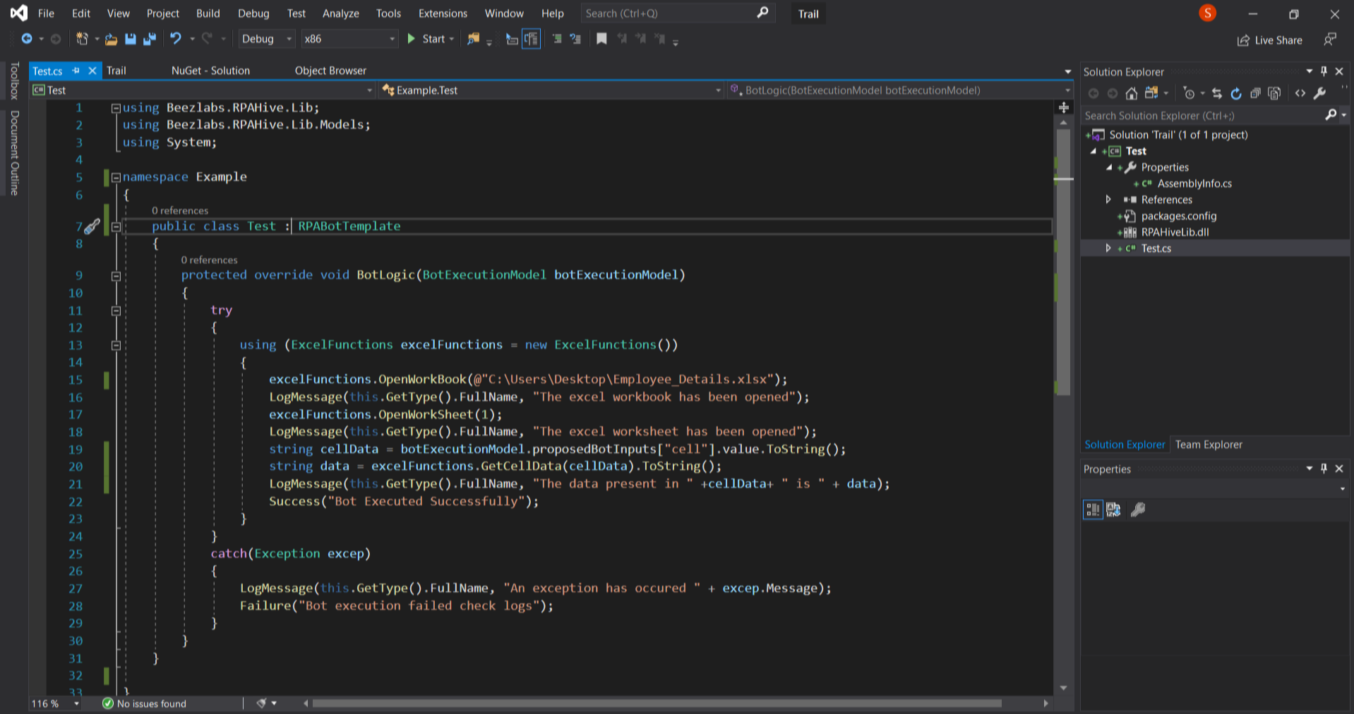Collapse the Test project node
The height and width of the screenshot is (714, 1354).
(x=1094, y=151)
